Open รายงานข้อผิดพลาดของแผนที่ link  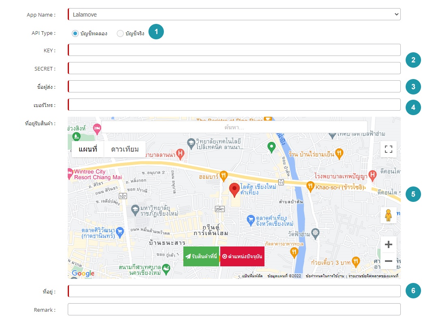374,276
